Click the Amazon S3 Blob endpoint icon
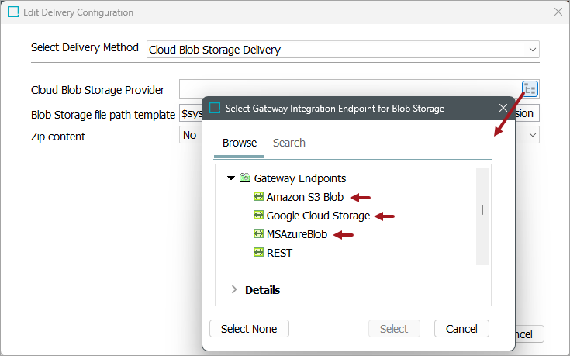Screen dimensions: 570x356 coord(259,197)
